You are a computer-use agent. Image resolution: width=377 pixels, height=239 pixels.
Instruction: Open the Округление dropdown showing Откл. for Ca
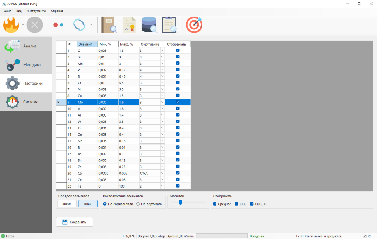[x=162, y=173]
